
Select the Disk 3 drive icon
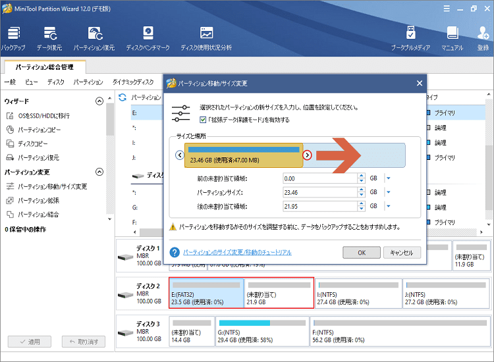pyautogui.click(x=125, y=333)
